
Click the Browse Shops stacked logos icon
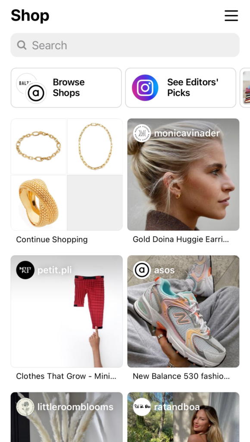pyautogui.click(x=31, y=88)
